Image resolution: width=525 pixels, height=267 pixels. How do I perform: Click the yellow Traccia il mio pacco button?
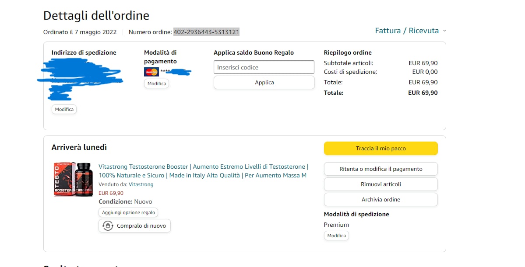point(381,149)
